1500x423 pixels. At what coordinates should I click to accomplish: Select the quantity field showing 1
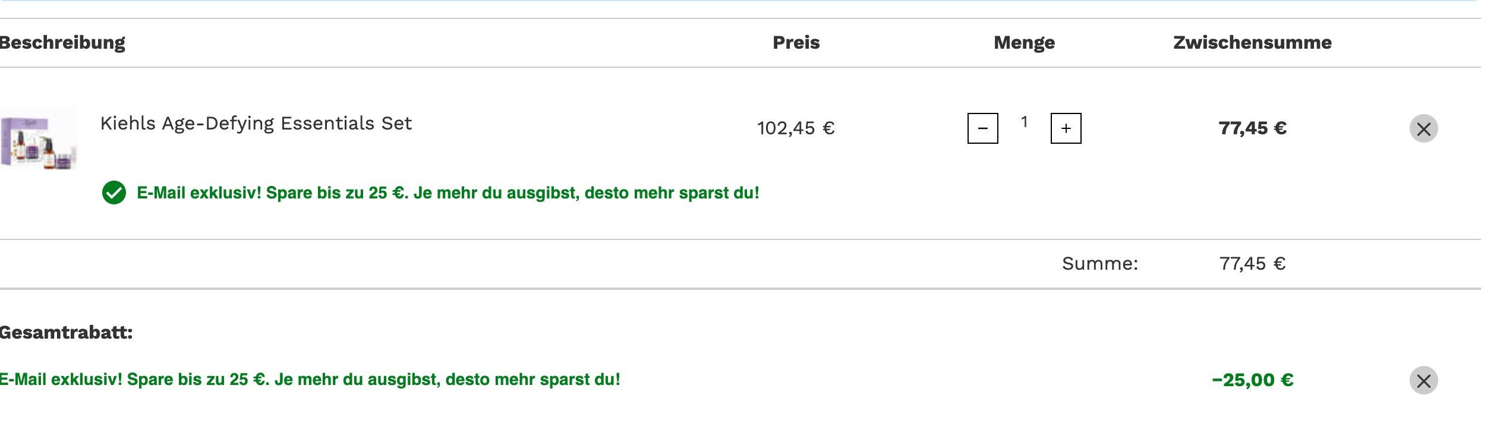coord(1024,122)
